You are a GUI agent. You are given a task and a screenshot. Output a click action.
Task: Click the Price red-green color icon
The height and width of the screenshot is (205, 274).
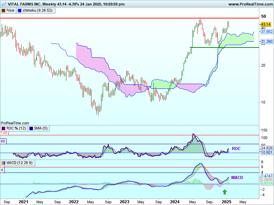[x=3, y=11]
